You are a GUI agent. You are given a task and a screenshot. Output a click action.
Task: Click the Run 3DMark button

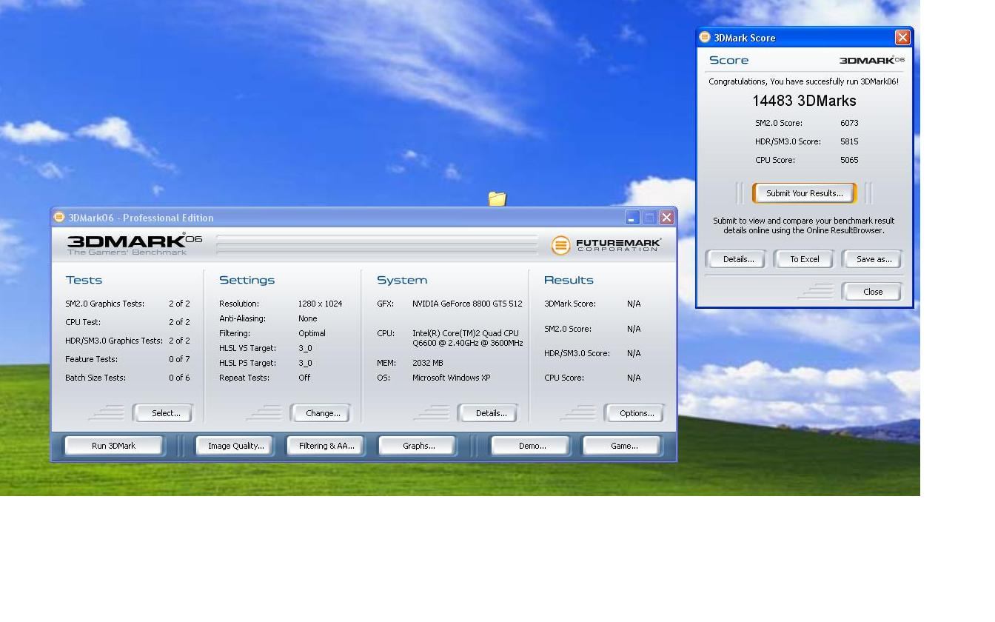(x=114, y=446)
